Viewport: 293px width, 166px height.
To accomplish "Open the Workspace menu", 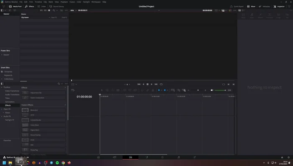I will [x=96, y=2].
